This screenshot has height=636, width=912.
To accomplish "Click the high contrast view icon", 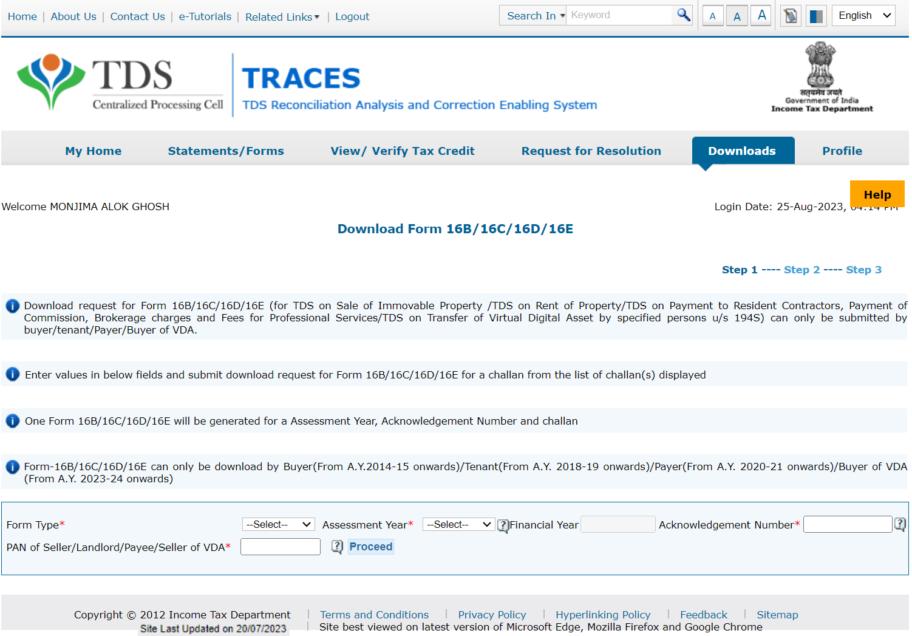I will (815, 15).
